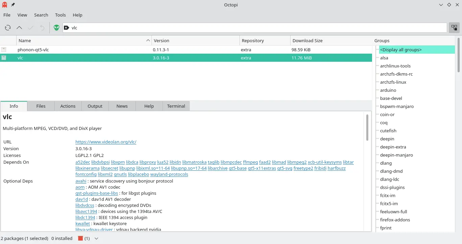
Task: Select the firefox-addons group
Action: [x=395, y=220]
